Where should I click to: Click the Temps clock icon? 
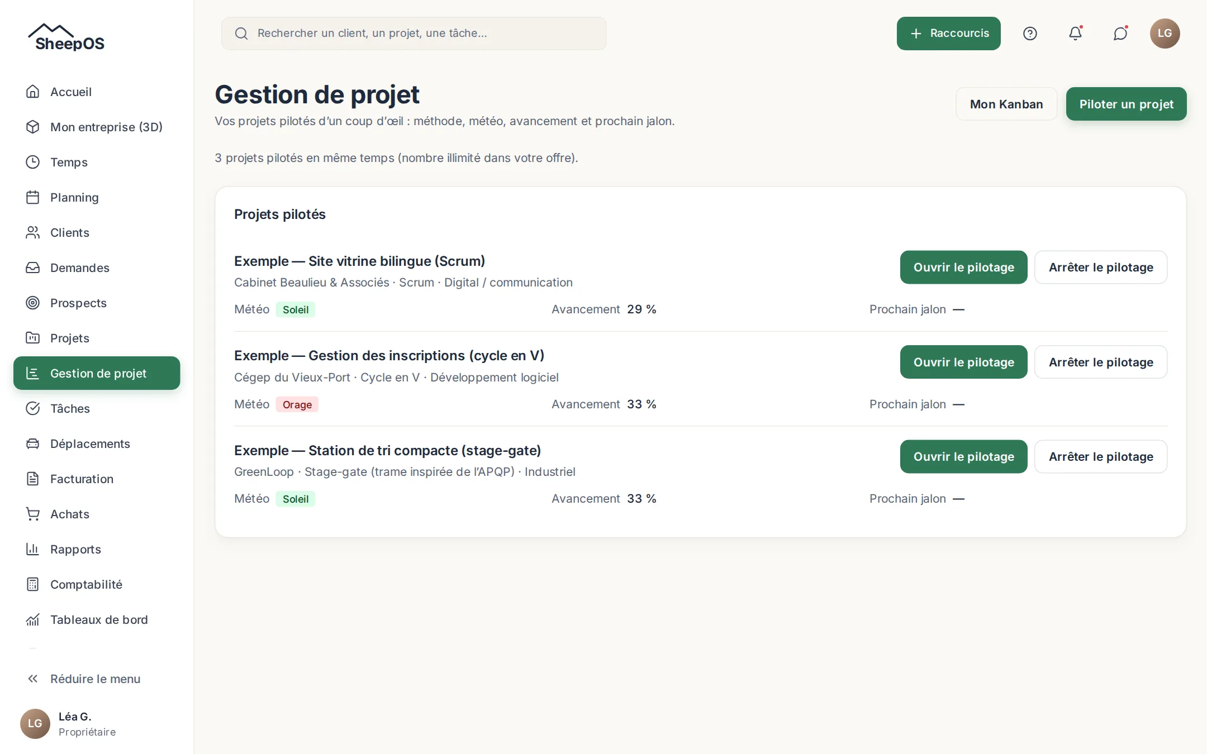(x=33, y=162)
